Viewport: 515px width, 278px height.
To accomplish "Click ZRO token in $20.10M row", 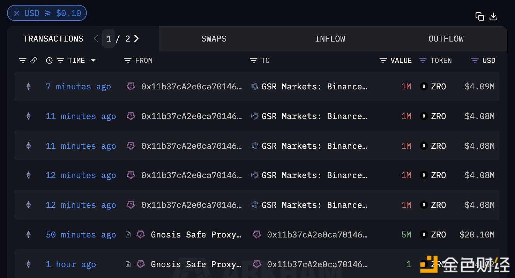I will point(439,235).
